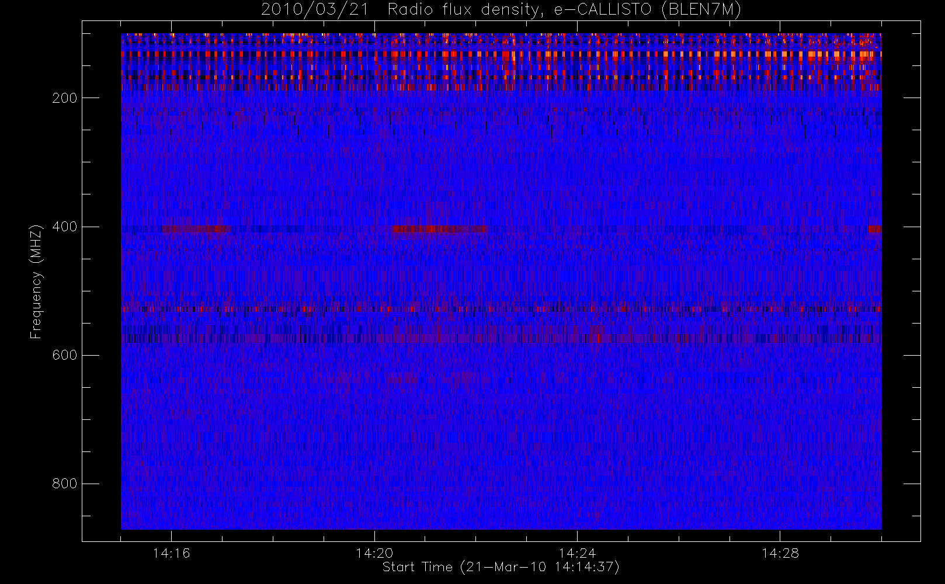Select the 400 frequency tick label
This screenshot has width=945, height=584.
click(65, 227)
